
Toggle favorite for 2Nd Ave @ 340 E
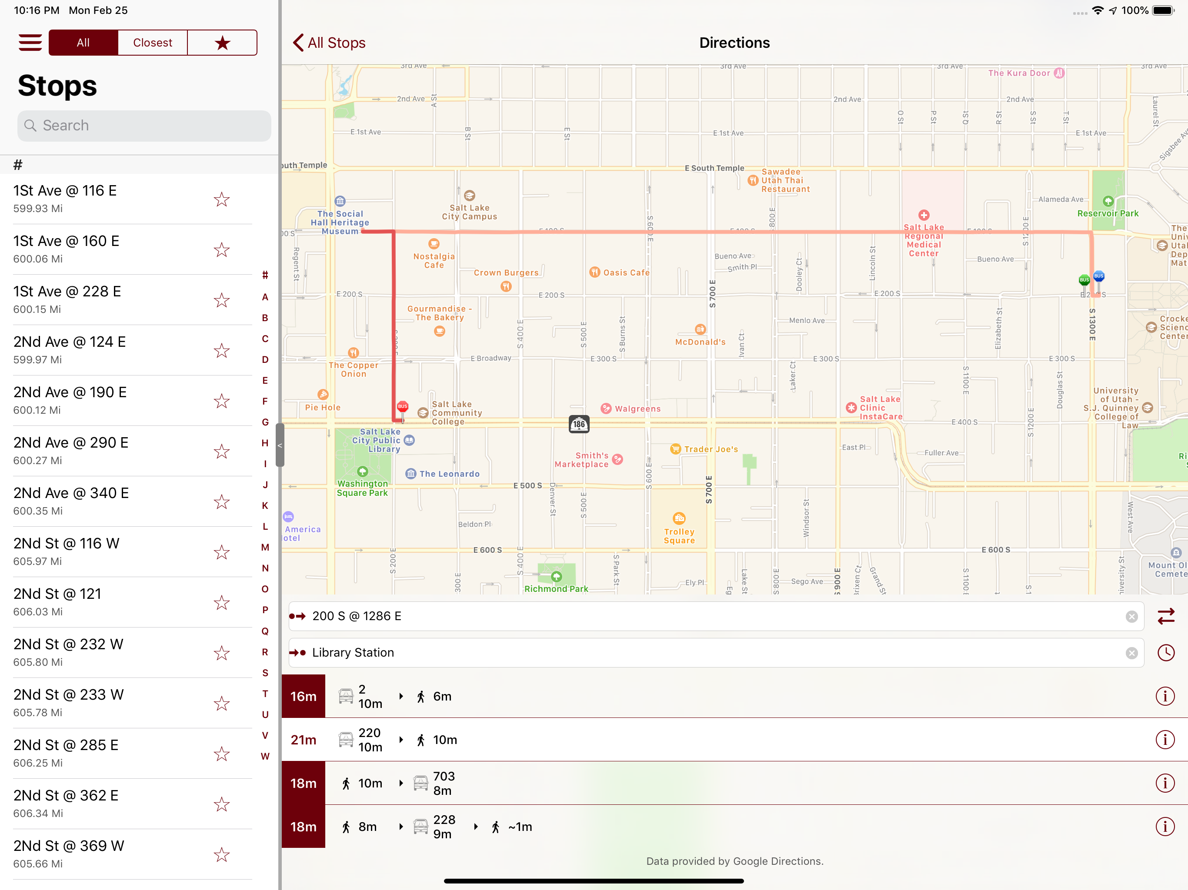click(x=221, y=502)
